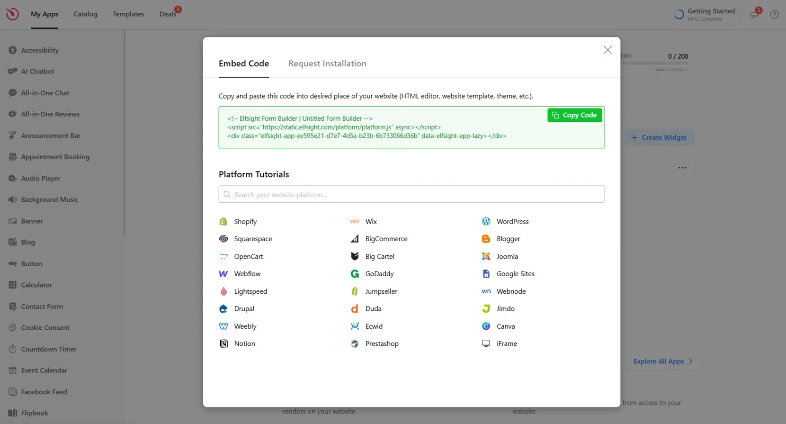Select Cookie Consent in sidebar
This screenshot has width=786, height=424.
pos(45,327)
